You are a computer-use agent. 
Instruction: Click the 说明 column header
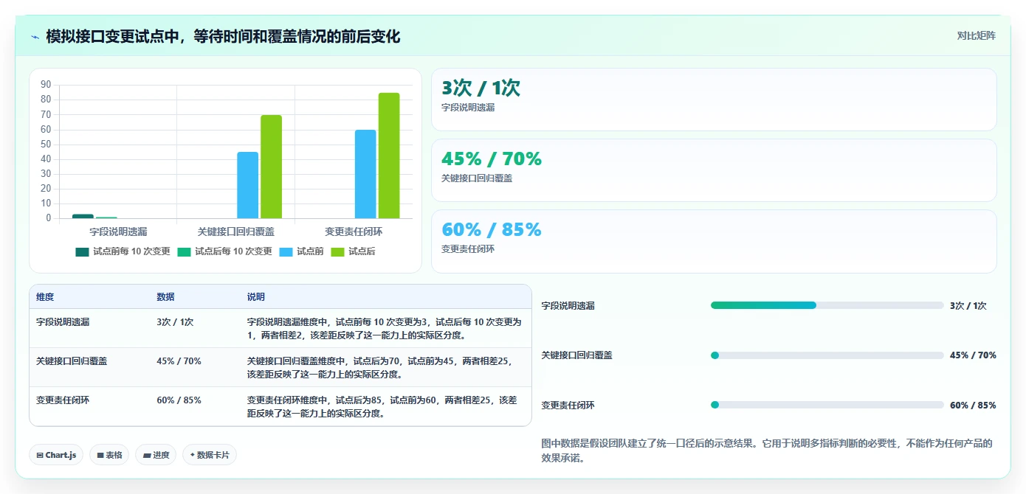(256, 297)
